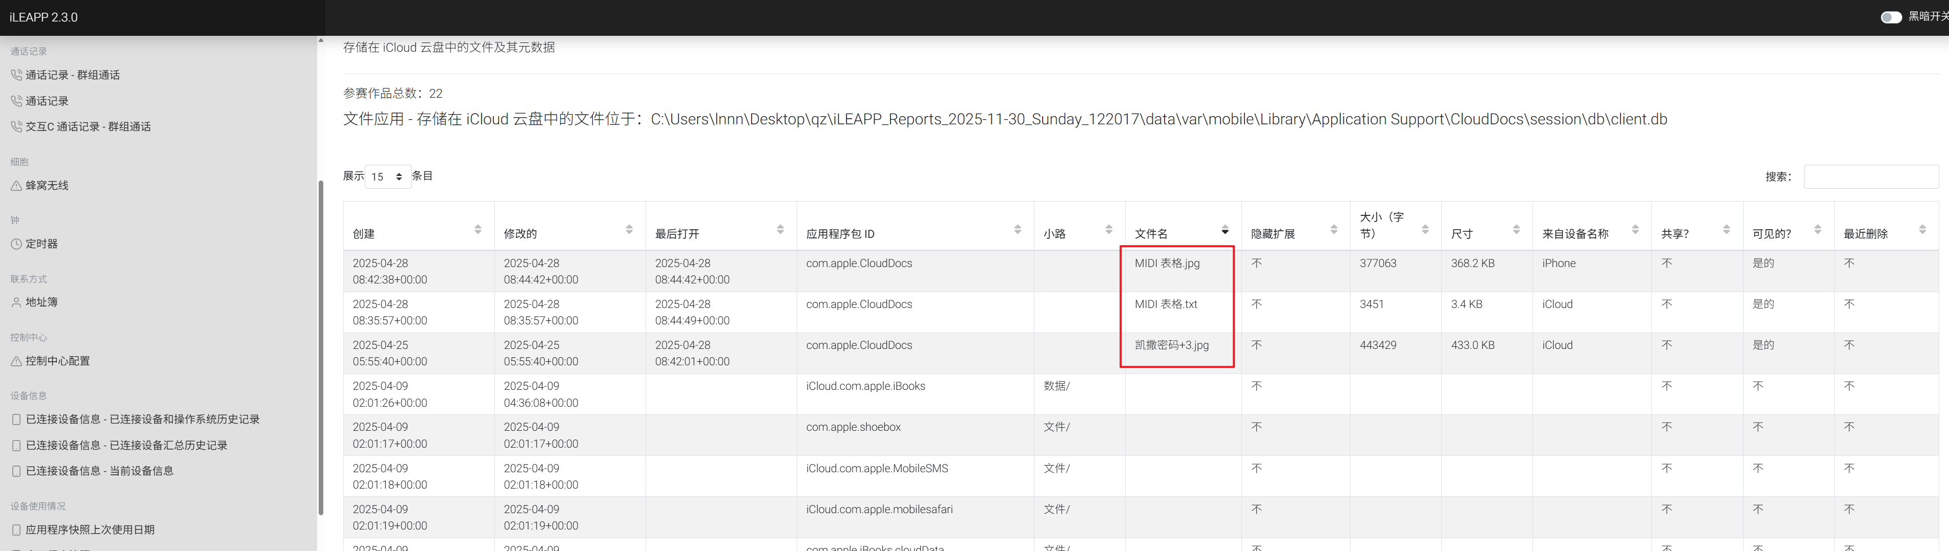Image resolution: width=1949 pixels, height=551 pixels.
Task: Click phone icon beside 交互C 通话记录
Action: [16, 126]
